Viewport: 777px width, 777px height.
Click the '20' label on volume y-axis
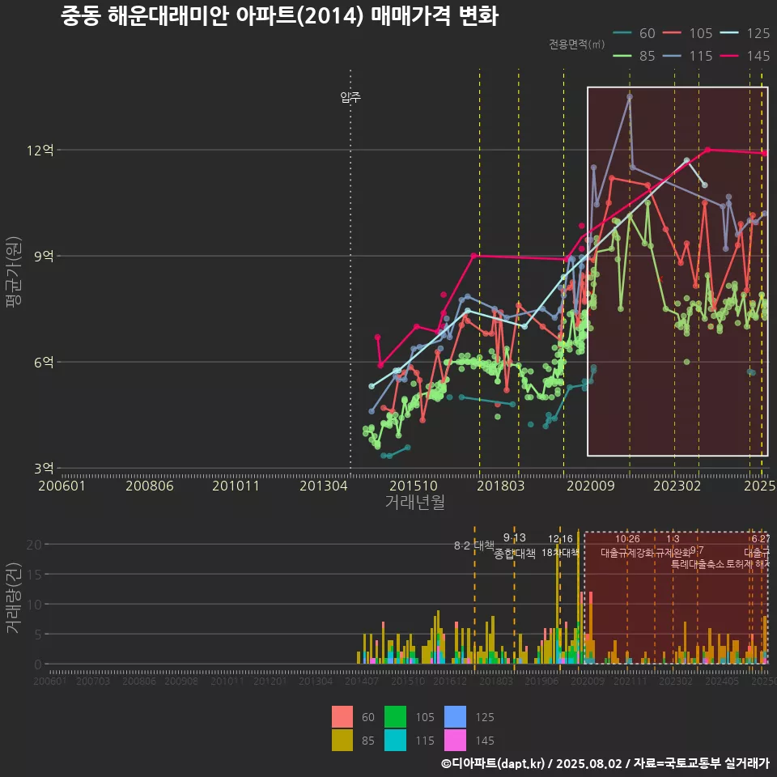point(34,545)
